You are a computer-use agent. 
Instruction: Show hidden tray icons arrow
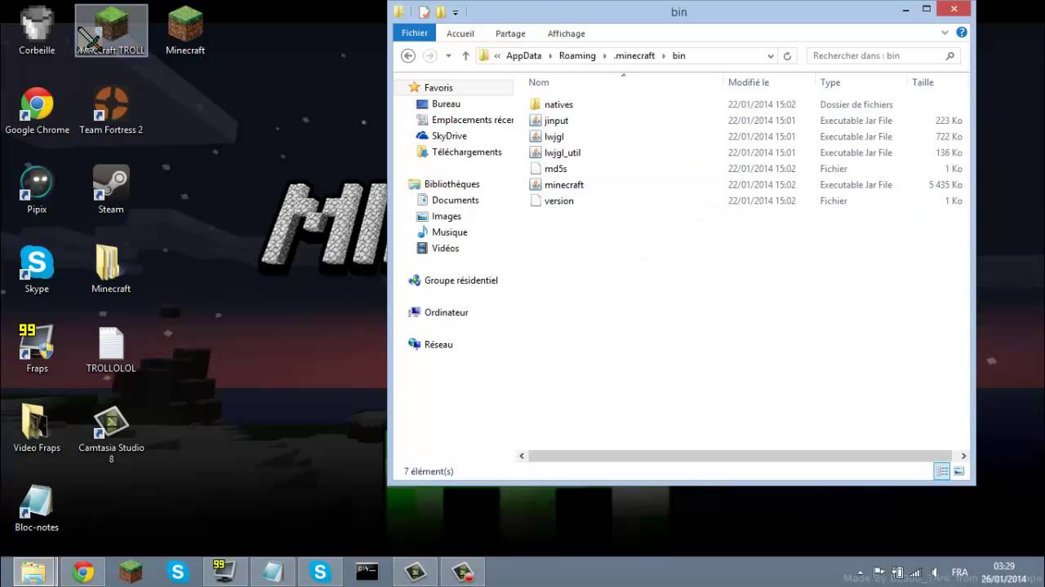pos(860,572)
